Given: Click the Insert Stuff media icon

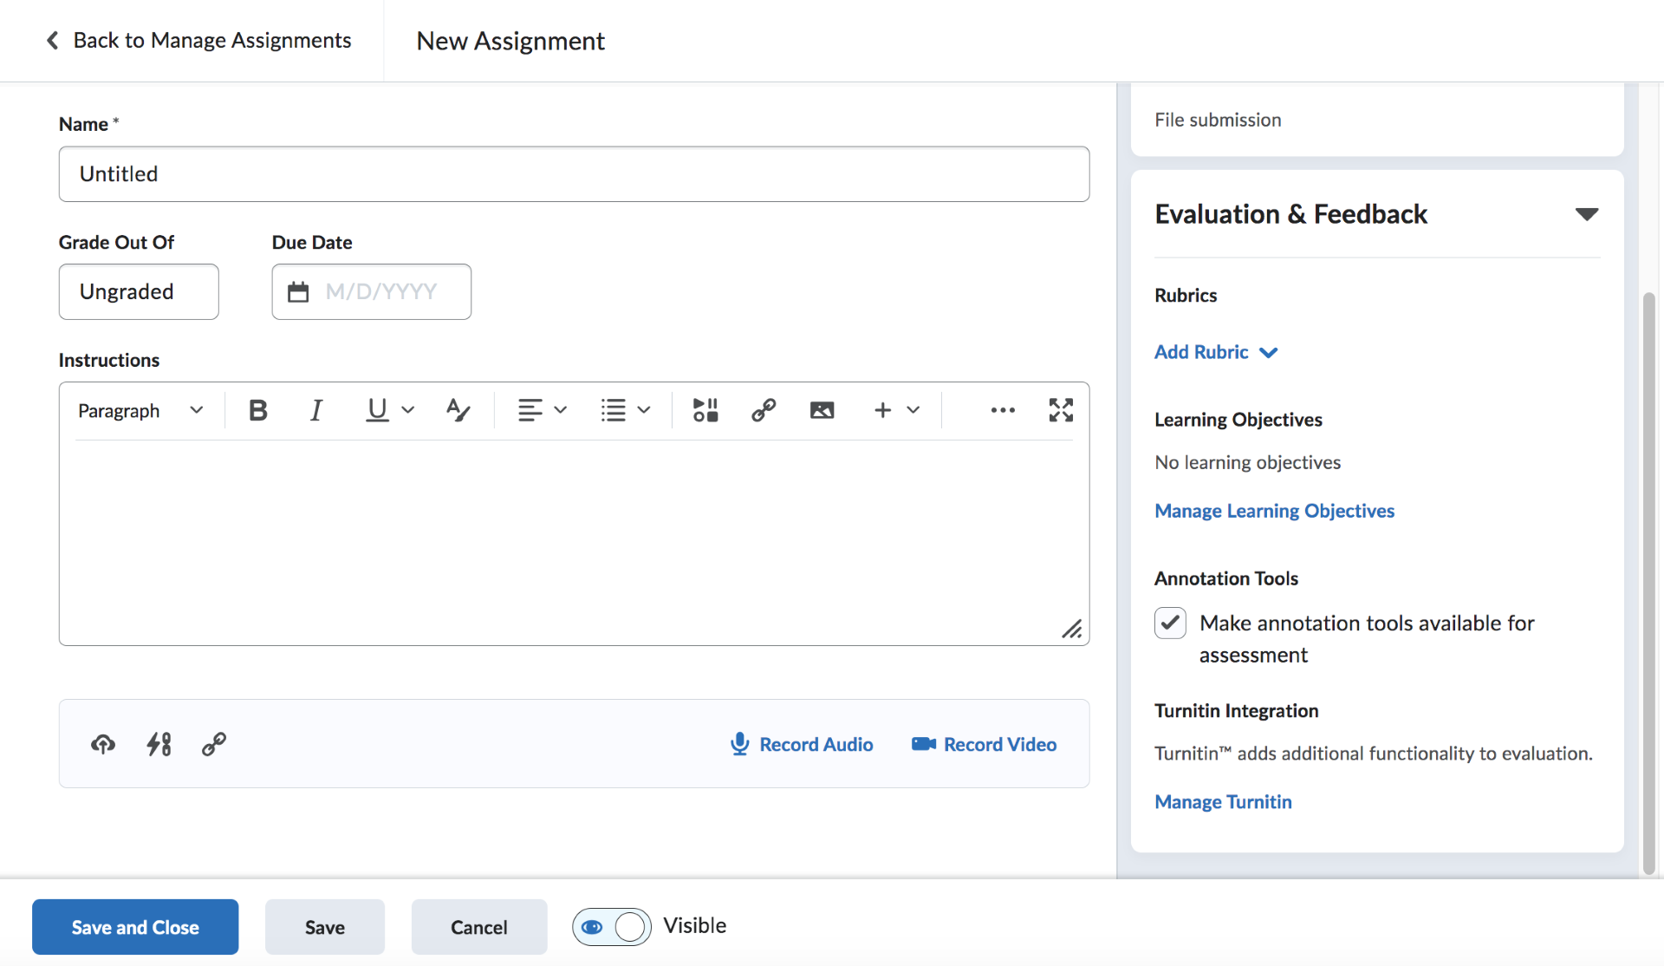Looking at the screenshot, I should pyautogui.click(x=705, y=410).
